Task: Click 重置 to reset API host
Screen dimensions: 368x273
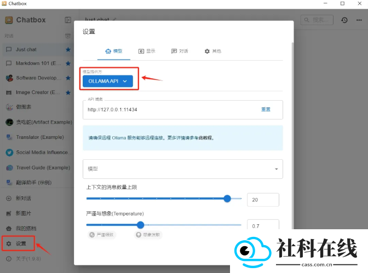Action: click(266, 109)
